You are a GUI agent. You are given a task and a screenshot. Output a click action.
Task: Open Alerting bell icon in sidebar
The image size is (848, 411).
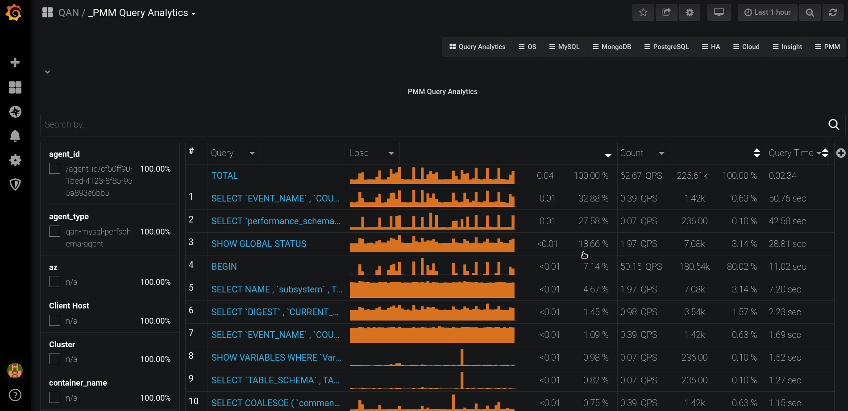pos(15,136)
